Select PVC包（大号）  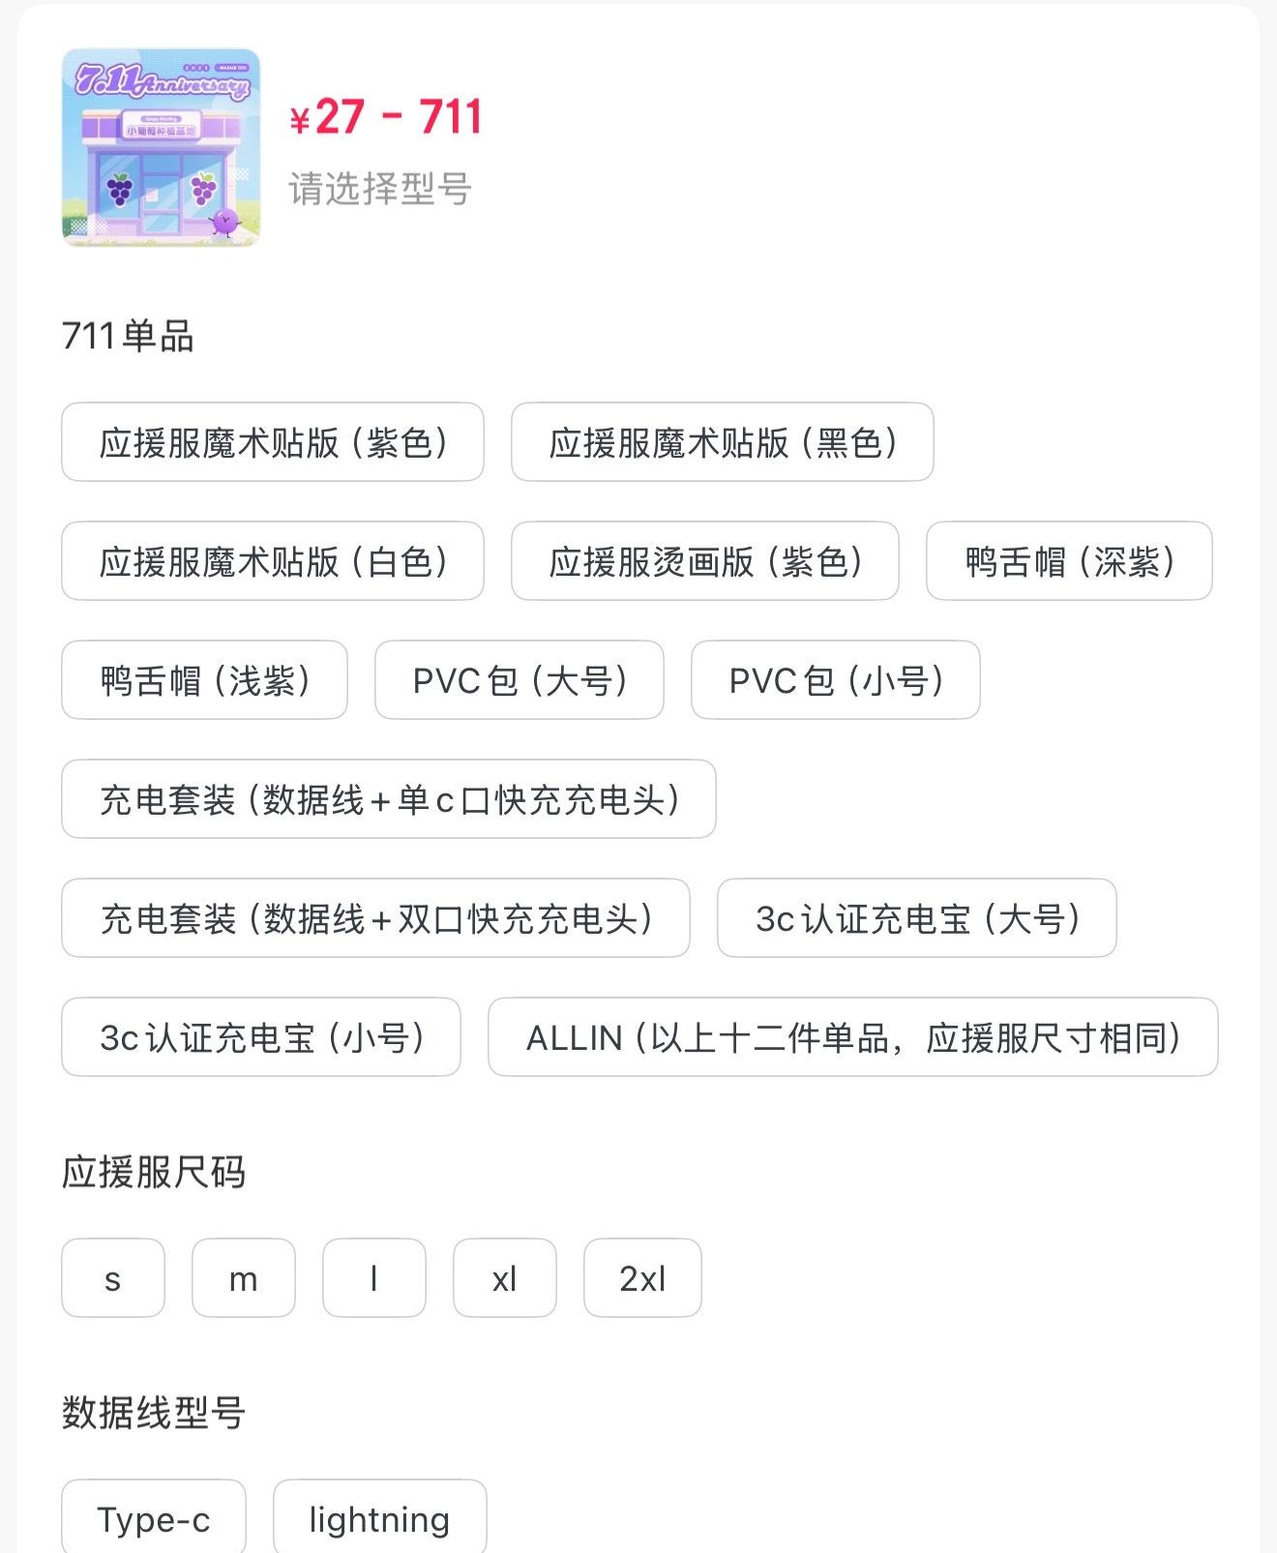[520, 680]
